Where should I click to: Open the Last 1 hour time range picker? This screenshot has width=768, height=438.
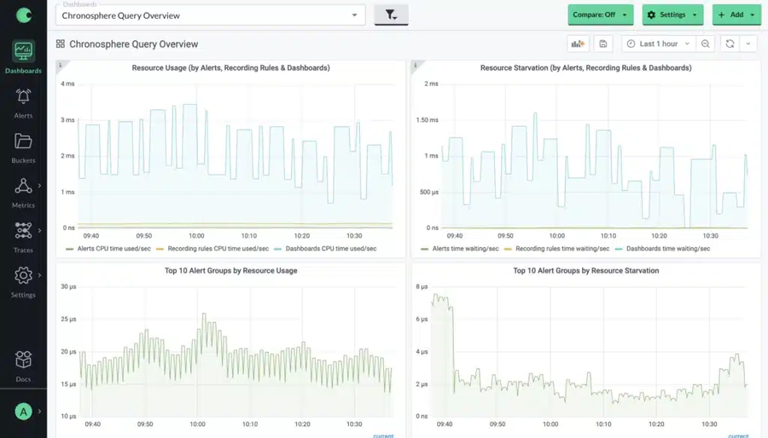click(658, 44)
